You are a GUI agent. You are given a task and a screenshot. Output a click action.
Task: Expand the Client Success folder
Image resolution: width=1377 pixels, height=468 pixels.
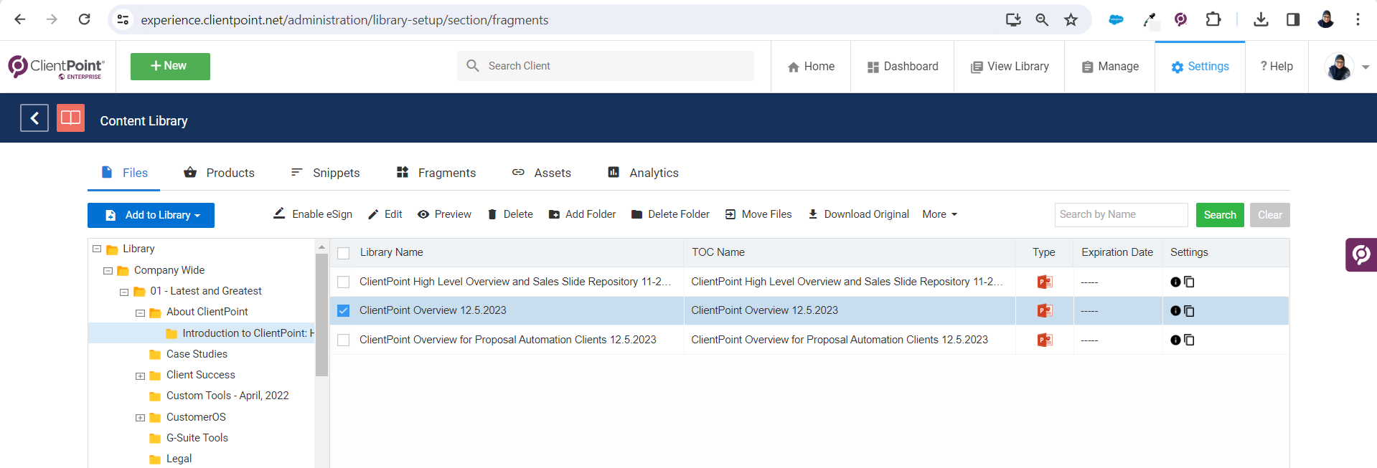click(x=140, y=376)
